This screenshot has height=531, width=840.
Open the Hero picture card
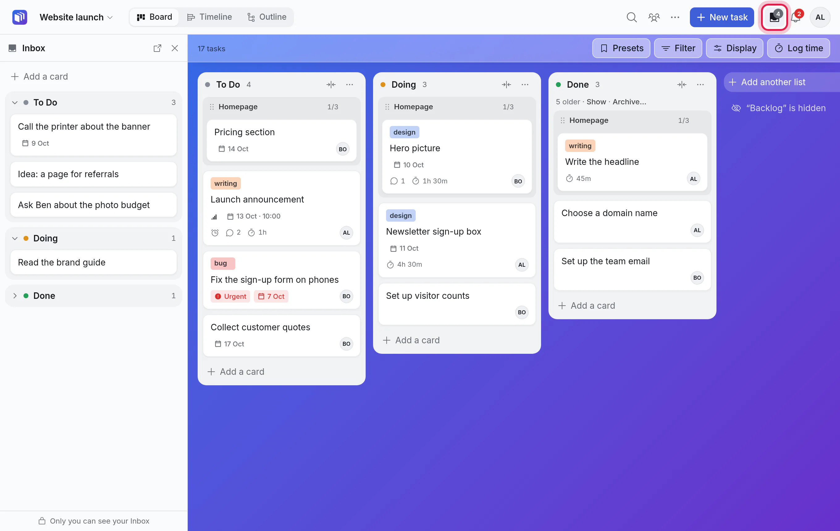[457, 157]
